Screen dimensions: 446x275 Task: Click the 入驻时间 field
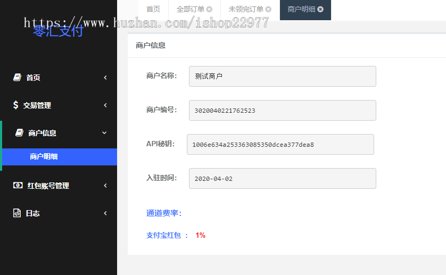pos(283,179)
